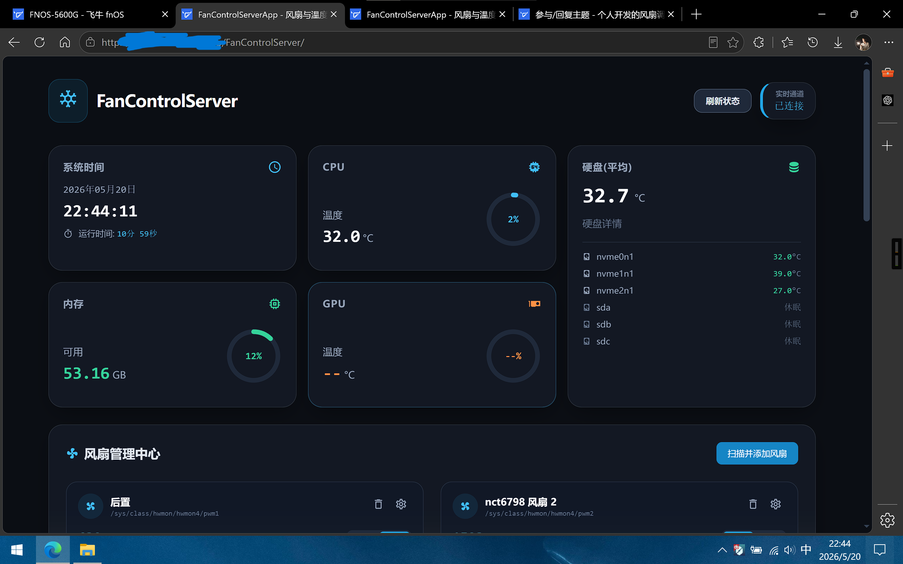Open ChatGPT sidebar icon
This screenshot has width=903, height=564.
point(888,100)
